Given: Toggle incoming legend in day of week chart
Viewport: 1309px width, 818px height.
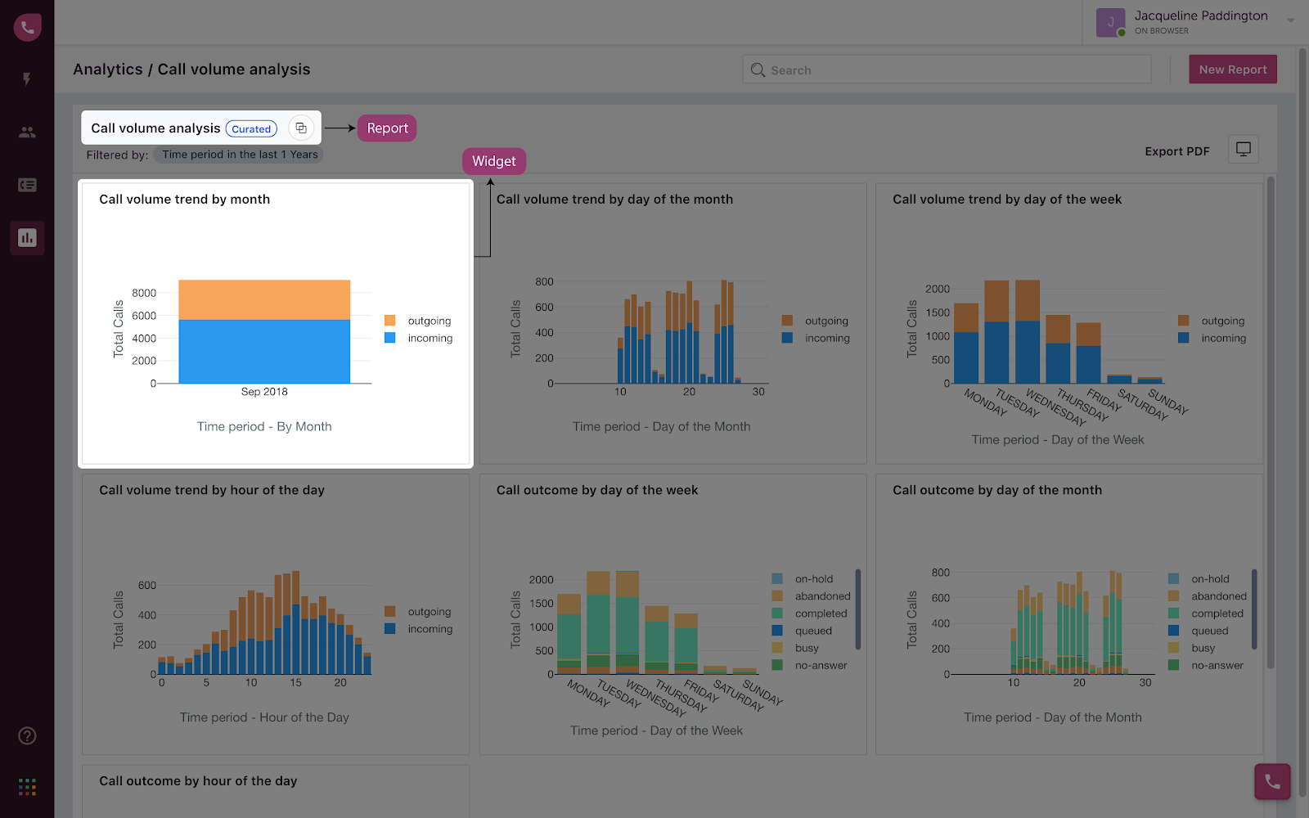Looking at the screenshot, I should (1212, 338).
